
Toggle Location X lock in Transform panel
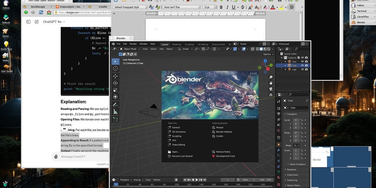tap(302, 120)
